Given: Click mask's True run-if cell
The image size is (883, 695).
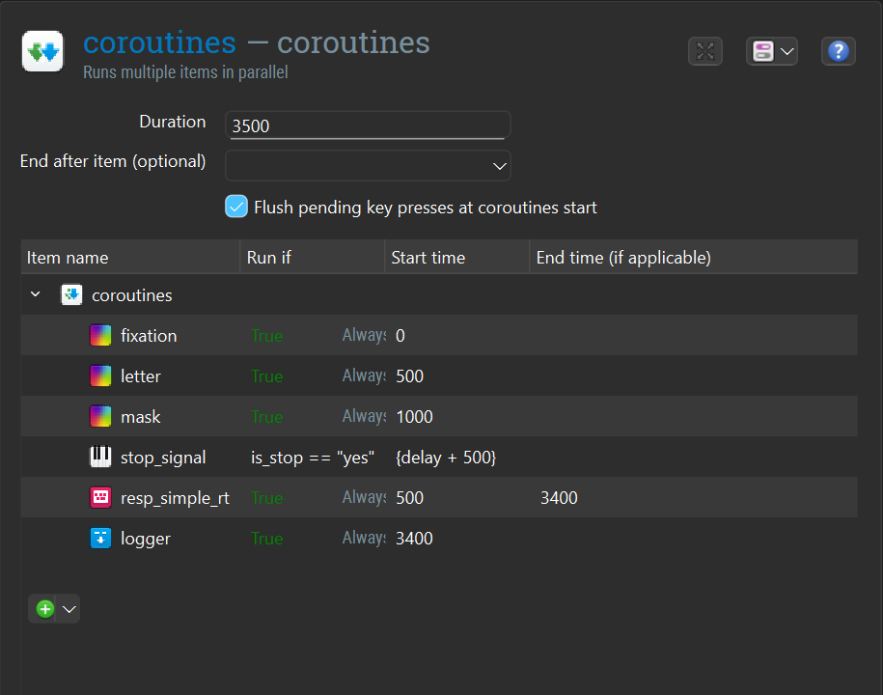Looking at the screenshot, I should point(267,417).
